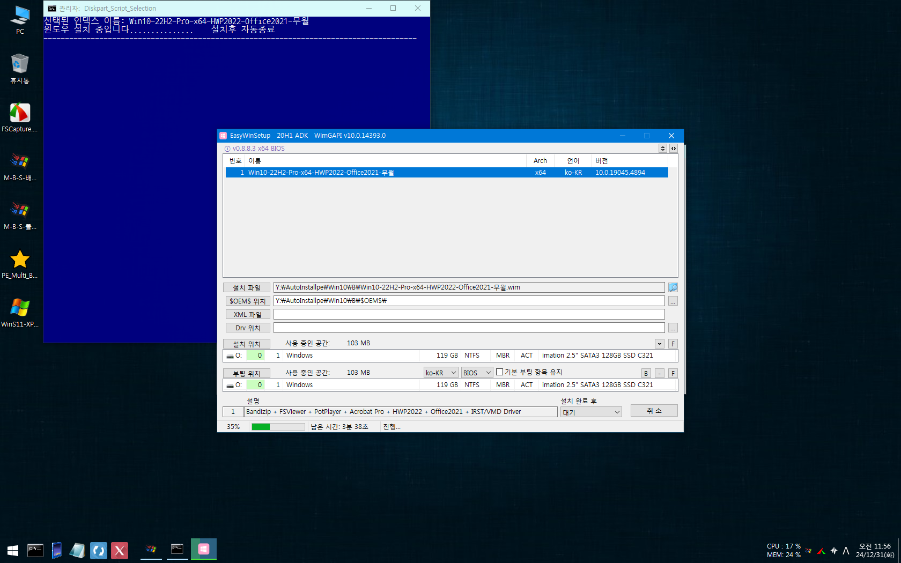Click the F button in boot location row
Image resolution: width=901 pixels, height=563 pixels.
(x=673, y=373)
